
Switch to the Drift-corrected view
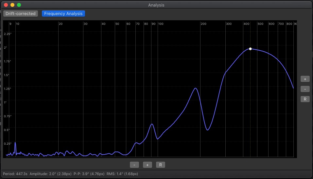coord(21,13)
